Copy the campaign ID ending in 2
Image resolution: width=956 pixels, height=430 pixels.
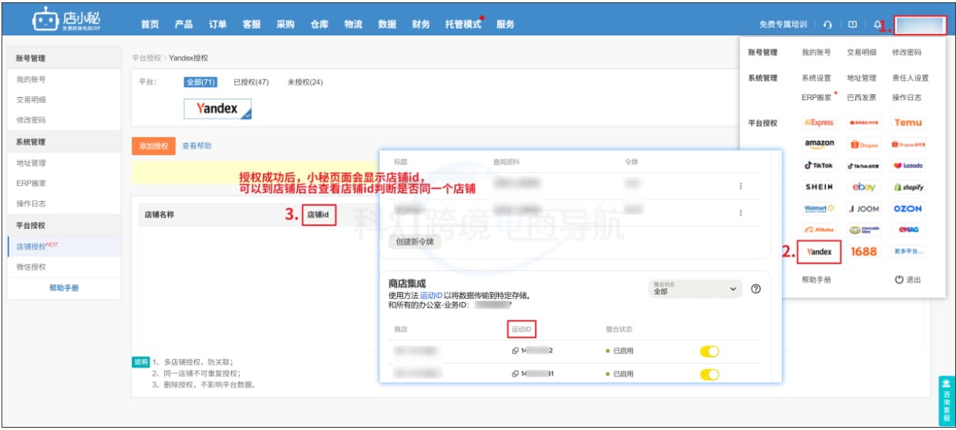coord(515,351)
